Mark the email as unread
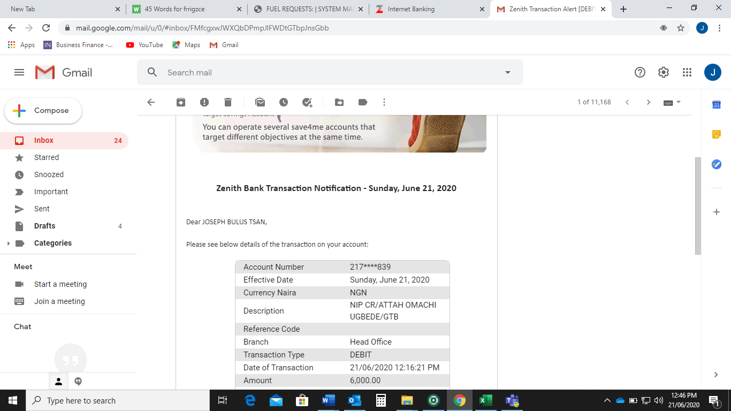This screenshot has height=411, width=731. pyautogui.click(x=260, y=102)
